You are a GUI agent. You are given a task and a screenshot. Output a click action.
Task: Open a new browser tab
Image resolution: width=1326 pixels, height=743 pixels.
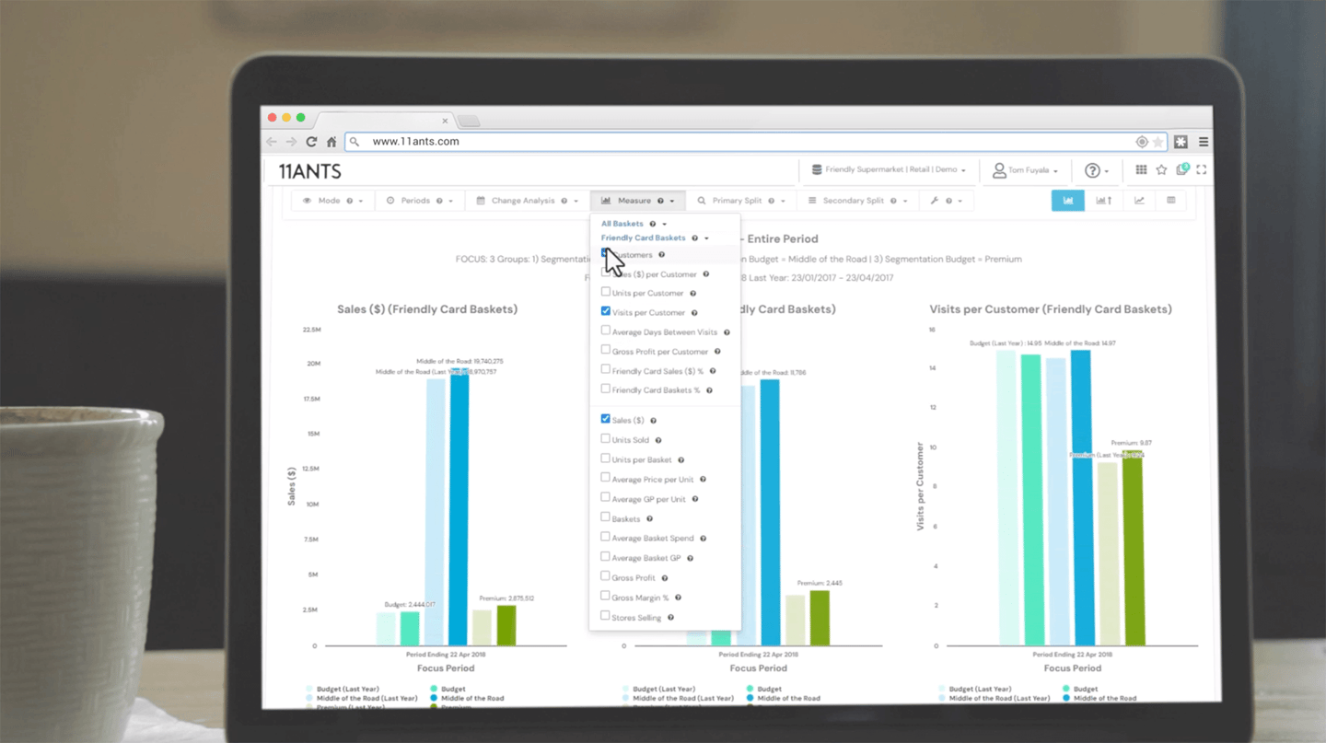coord(469,122)
